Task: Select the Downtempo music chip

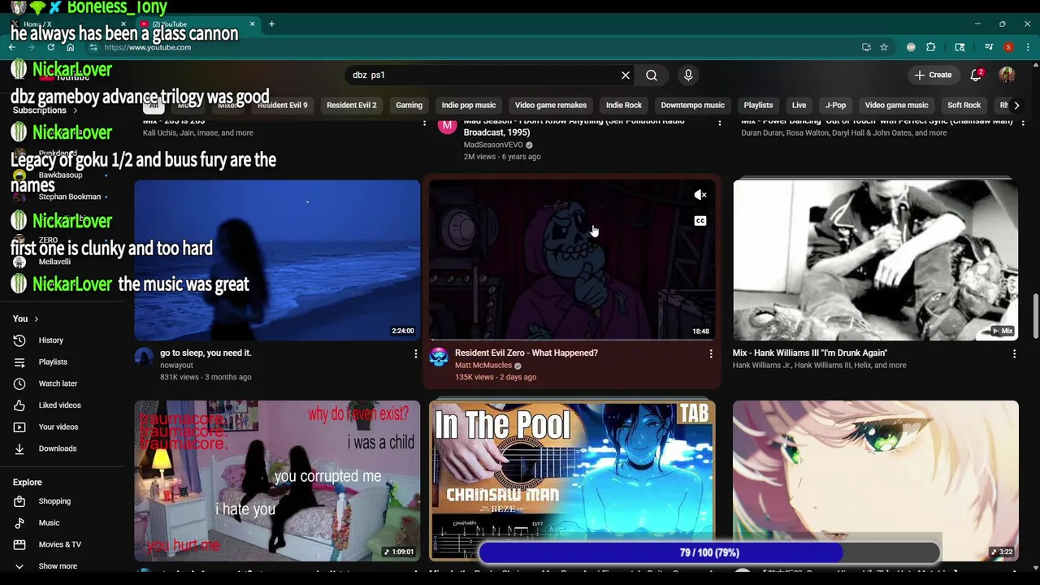Action: pos(692,105)
